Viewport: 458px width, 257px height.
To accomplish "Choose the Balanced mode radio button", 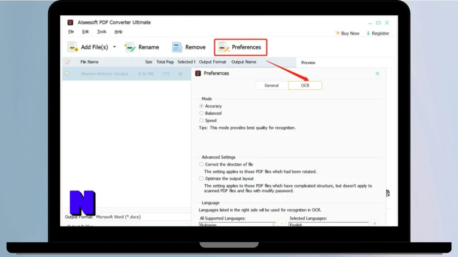I will [x=201, y=113].
